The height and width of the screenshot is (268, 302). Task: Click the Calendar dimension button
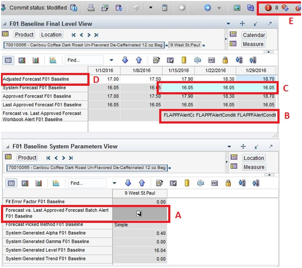(254, 35)
